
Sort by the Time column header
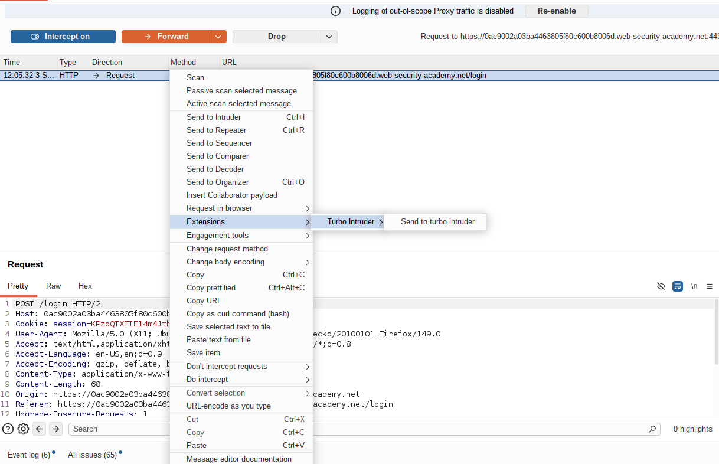point(28,62)
